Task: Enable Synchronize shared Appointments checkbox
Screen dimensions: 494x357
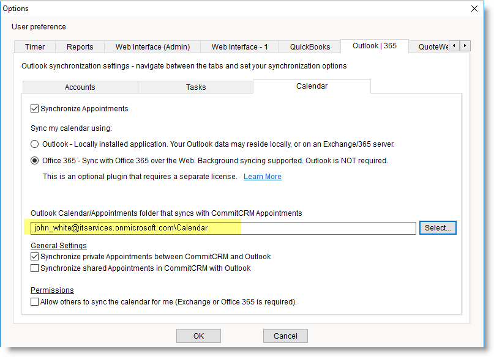Action: (x=35, y=268)
